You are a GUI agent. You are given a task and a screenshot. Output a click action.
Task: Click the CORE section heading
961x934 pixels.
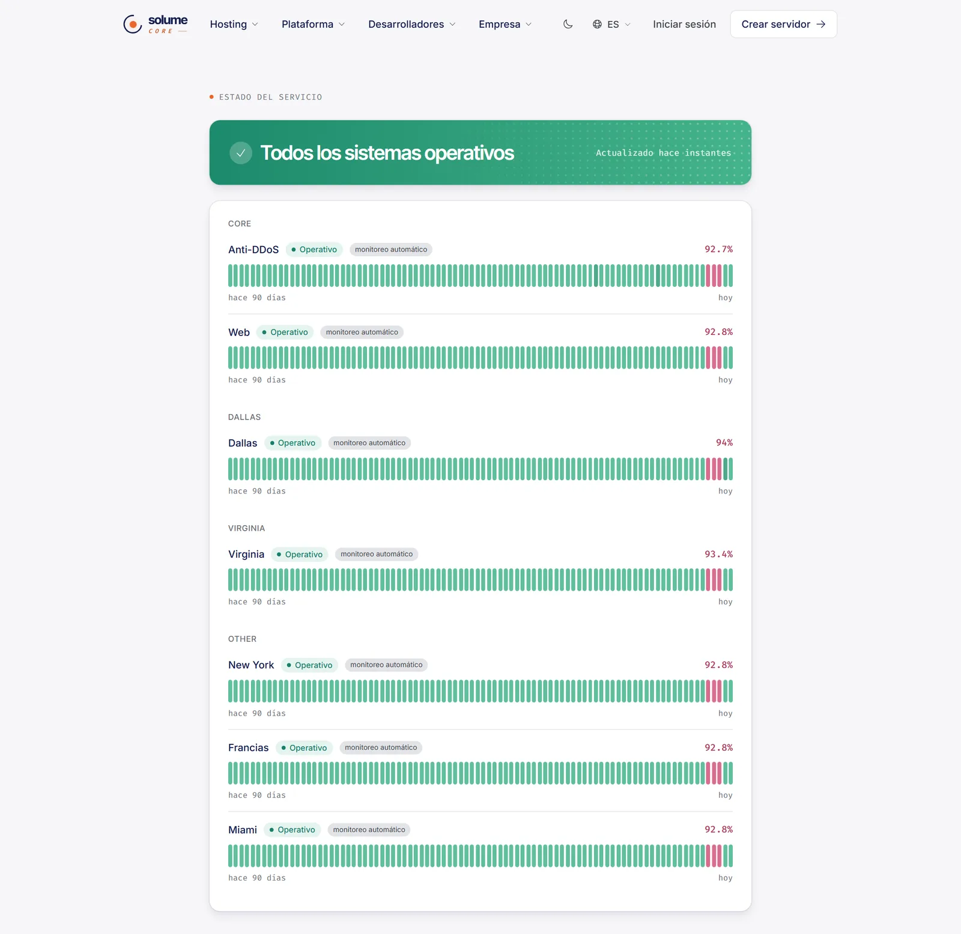point(240,224)
